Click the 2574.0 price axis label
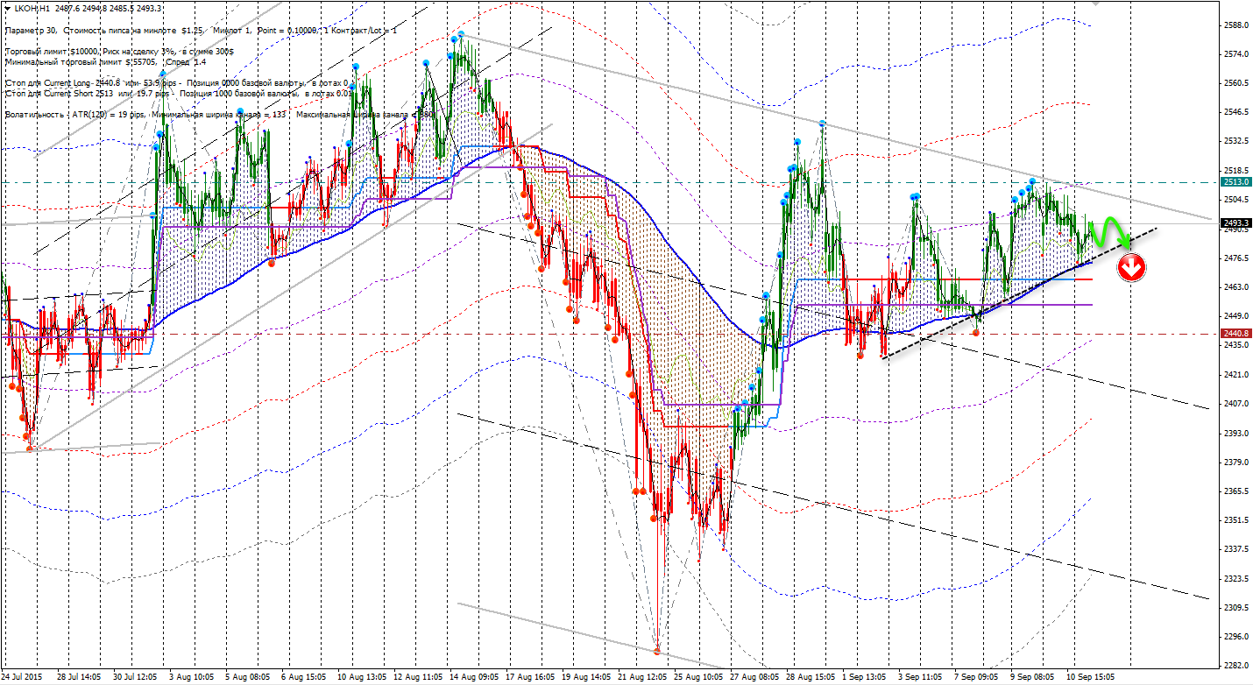This screenshot has width=1253, height=685. coord(1235,54)
